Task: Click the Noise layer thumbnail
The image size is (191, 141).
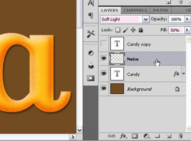Action: pos(117,59)
